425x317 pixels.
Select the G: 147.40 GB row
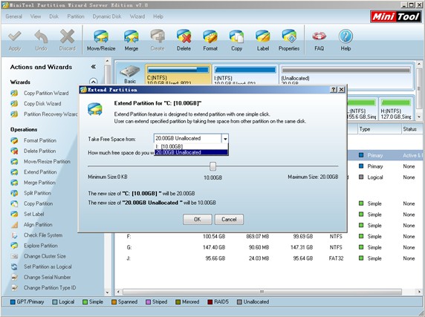click(268, 247)
